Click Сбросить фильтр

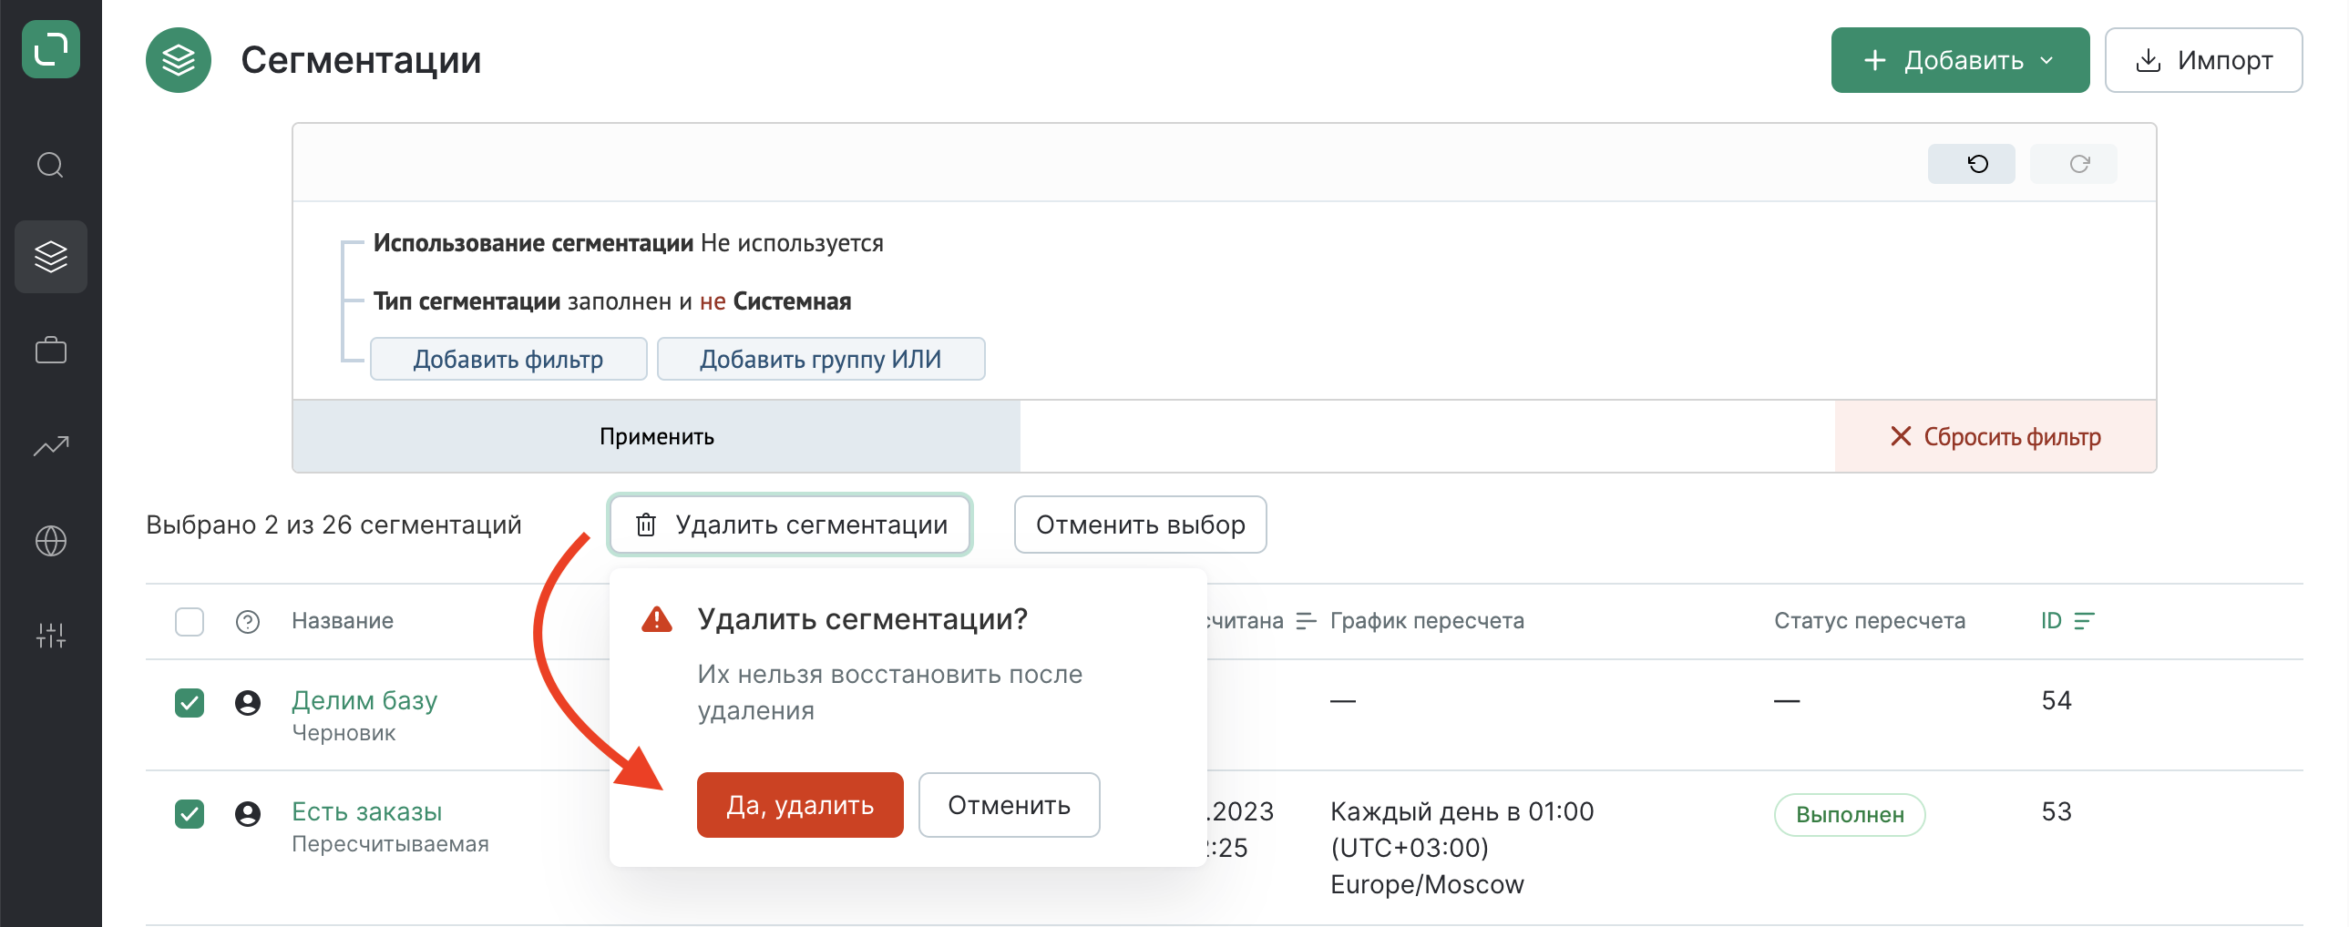[x=1995, y=436]
